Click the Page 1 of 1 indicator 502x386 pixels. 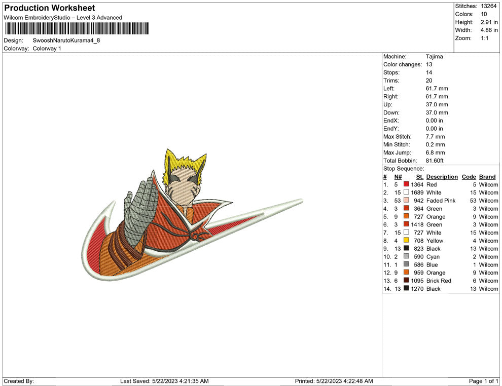point(483,381)
